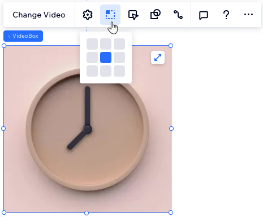Select bottom-center focal point cell
The image size is (263, 217).
(x=106, y=71)
